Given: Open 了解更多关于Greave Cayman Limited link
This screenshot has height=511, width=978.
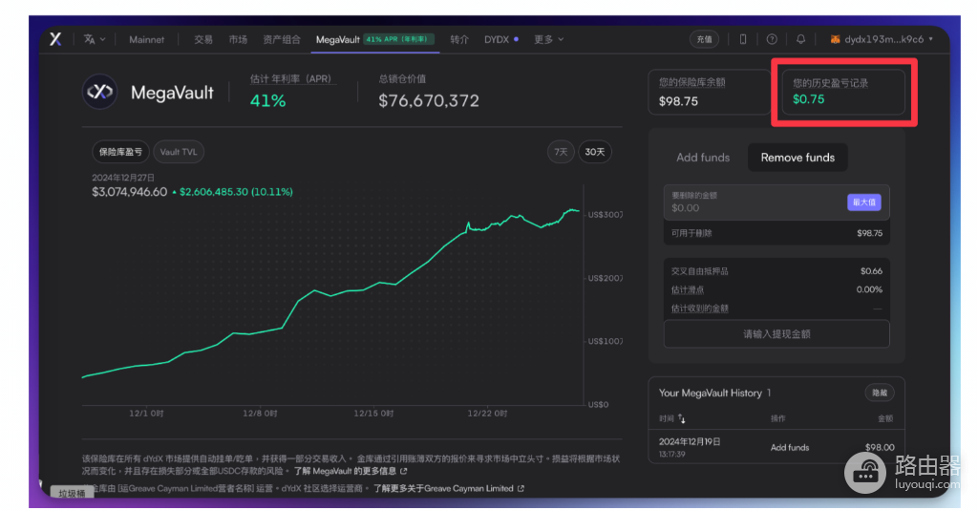Looking at the screenshot, I should pos(449,488).
